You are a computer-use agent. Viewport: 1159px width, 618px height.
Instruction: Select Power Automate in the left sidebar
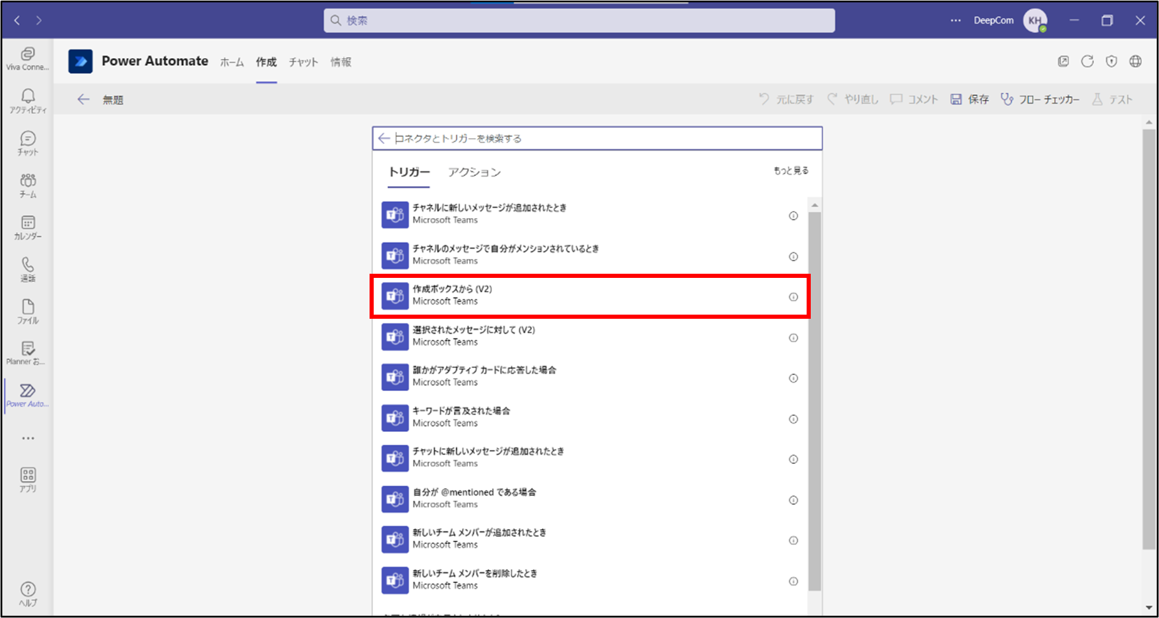click(x=27, y=396)
